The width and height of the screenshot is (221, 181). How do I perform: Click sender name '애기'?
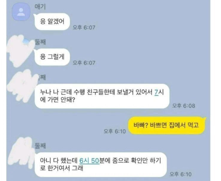click(x=40, y=7)
